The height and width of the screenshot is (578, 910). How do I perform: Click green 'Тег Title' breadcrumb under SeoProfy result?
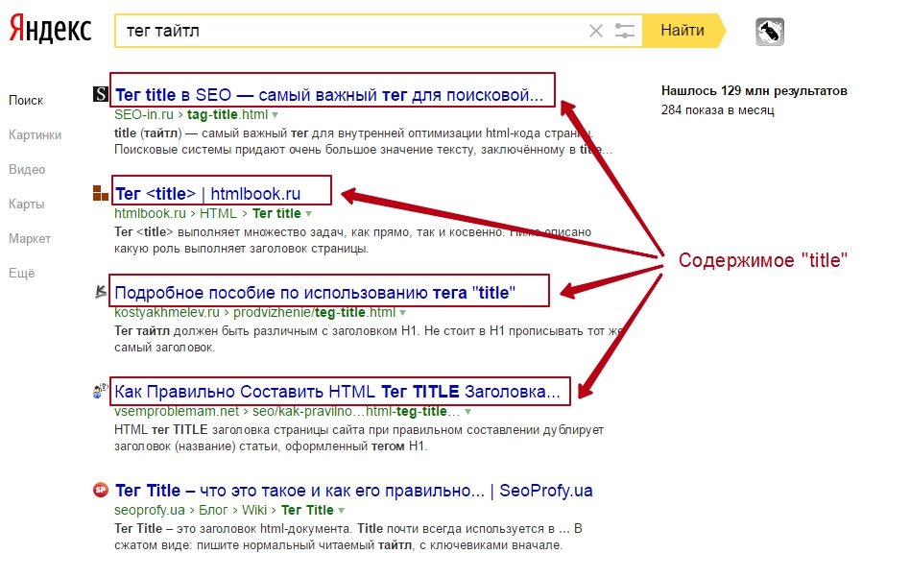pos(307,510)
